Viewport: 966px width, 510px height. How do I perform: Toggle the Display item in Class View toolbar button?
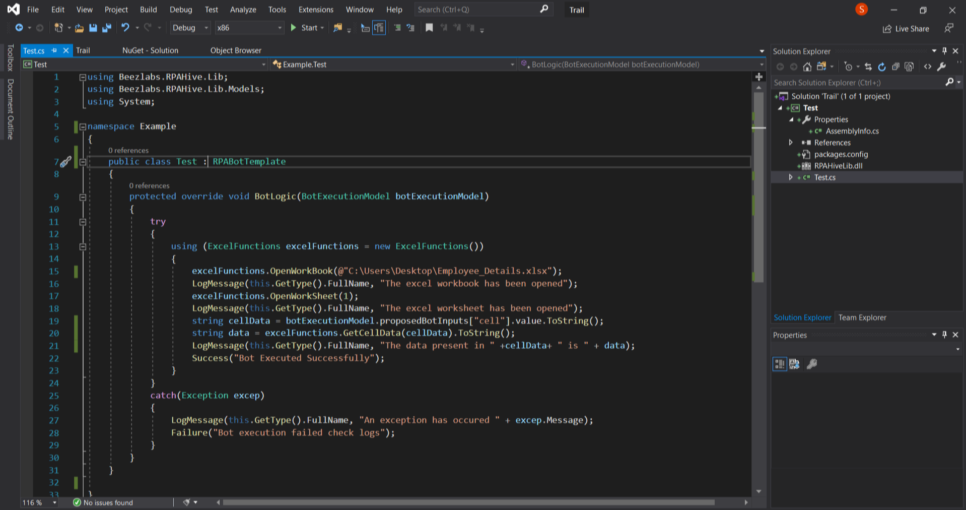click(x=366, y=28)
